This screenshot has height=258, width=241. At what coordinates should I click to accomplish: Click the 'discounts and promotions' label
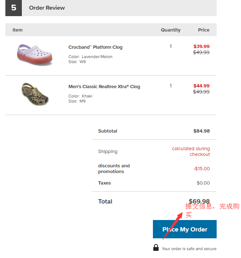click(114, 169)
